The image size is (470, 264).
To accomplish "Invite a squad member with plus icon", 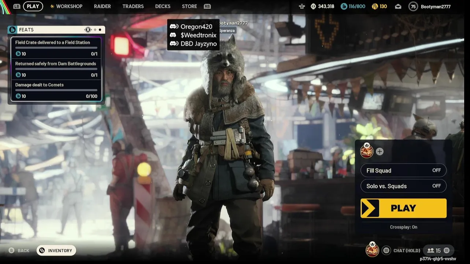I will click(380, 151).
